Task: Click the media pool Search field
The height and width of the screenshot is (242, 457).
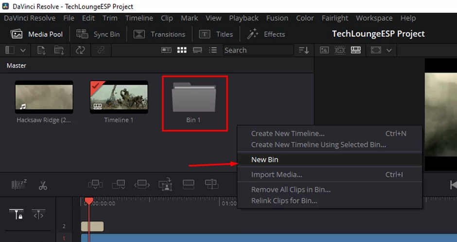Action: 258,50
